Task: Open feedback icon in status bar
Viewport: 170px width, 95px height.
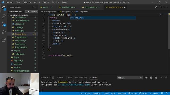Action: (162, 93)
